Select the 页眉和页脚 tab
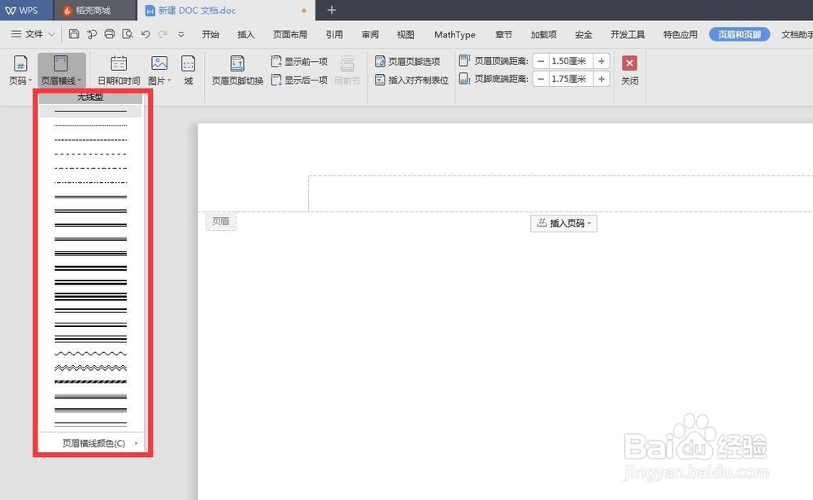This screenshot has height=500, width=813. (x=739, y=35)
